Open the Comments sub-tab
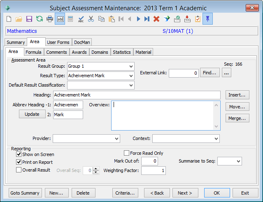This screenshot has height=202, width=263. [x=56, y=52]
